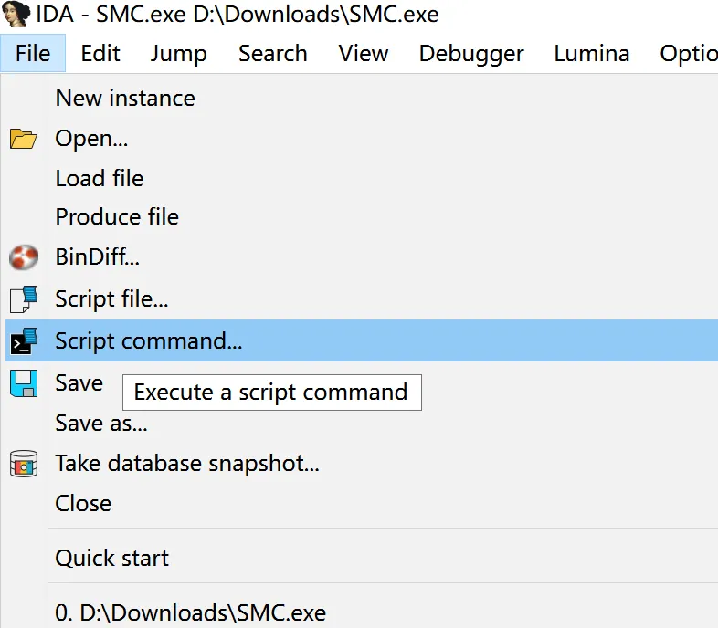Open the Lumina menu
This screenshot has height=628, width=718.
[592, 53]
